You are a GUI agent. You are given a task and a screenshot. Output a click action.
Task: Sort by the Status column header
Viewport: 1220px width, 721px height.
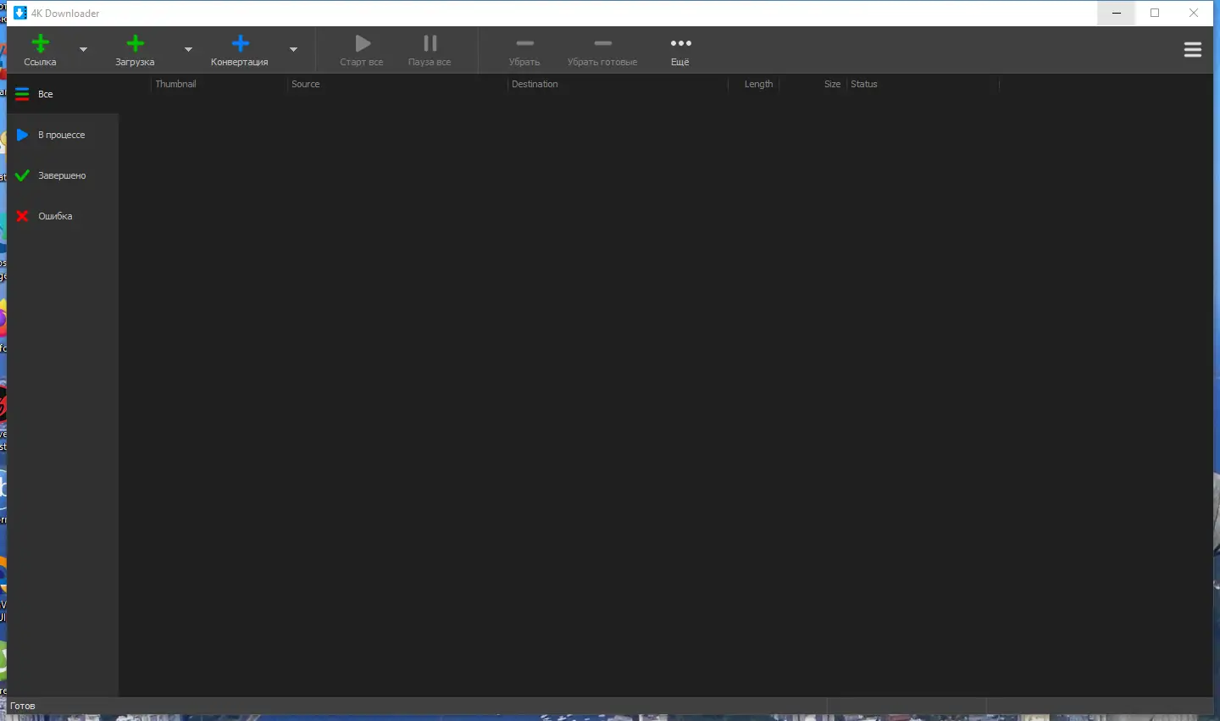coord(923,84)
